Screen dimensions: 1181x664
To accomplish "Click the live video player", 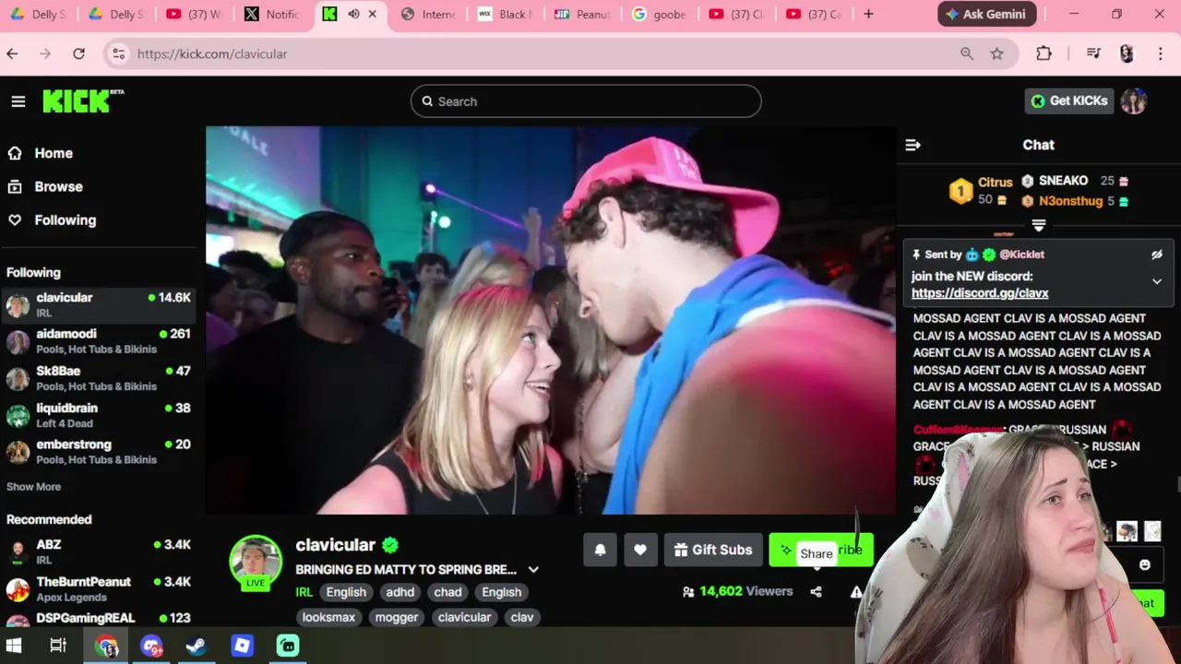I will pos(550,320).
